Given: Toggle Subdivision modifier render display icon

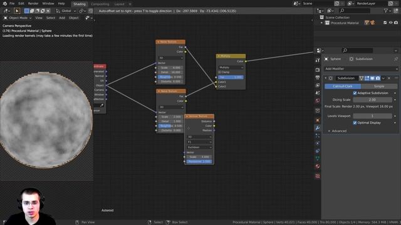Looking at the screenshot, I should [x=378, y=78].
